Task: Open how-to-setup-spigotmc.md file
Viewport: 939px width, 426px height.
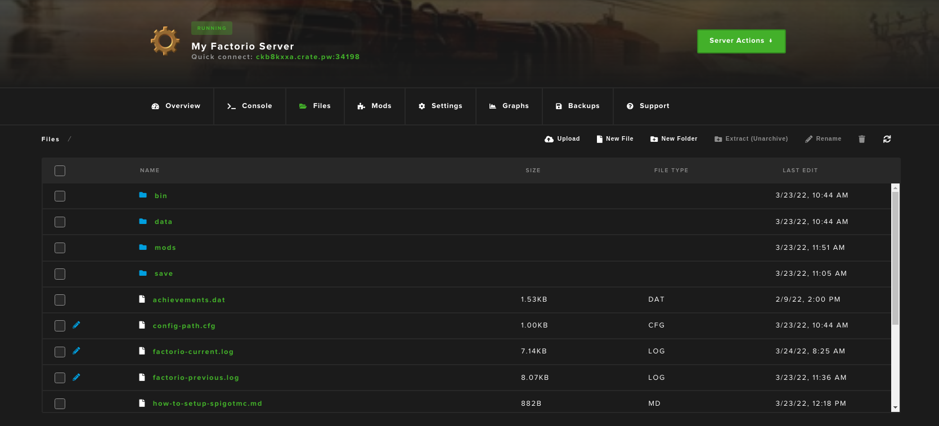Action: 208,403
